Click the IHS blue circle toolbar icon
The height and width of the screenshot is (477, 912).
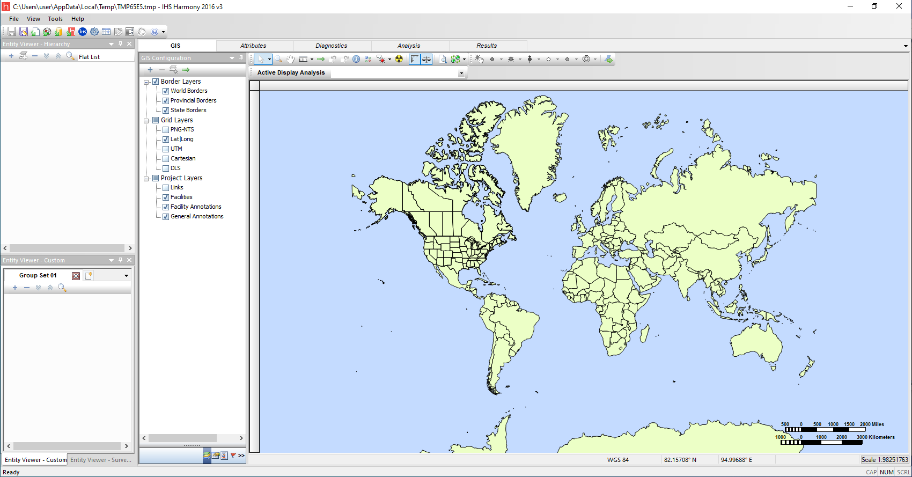click(83, 32)
